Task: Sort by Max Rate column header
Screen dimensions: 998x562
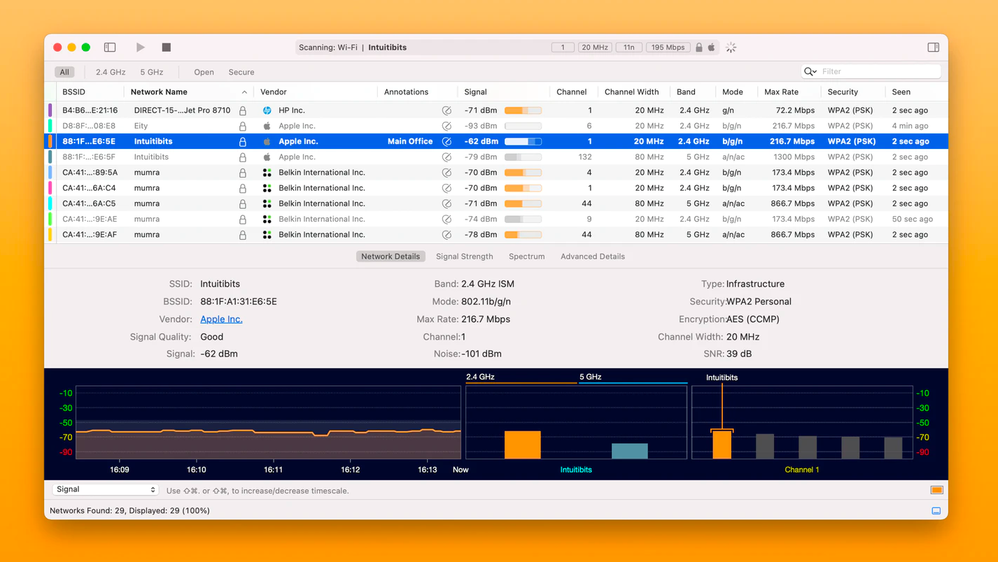Action: [781, 92]
